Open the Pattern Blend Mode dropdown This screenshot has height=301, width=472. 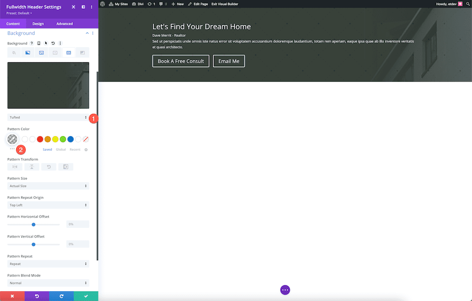pos(48,283)
